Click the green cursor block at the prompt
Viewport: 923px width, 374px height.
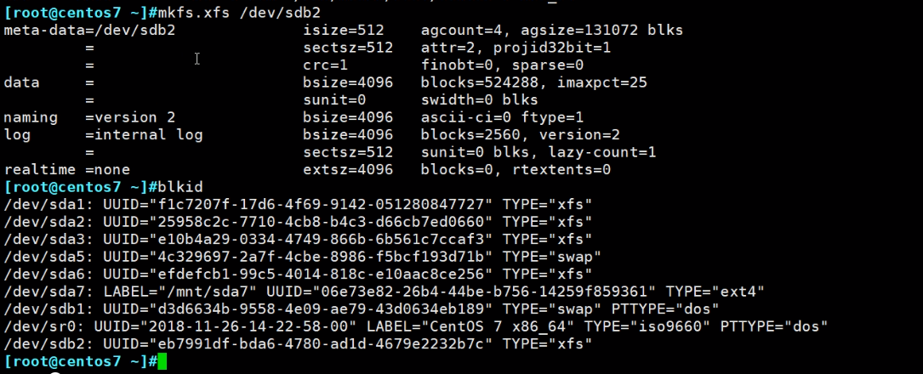click(x=163, y=362)
